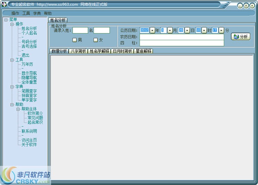This screenshot has width=258, height=185.
Task: Click the app logo icon in title bar
Action: click(x=4, y=4)
